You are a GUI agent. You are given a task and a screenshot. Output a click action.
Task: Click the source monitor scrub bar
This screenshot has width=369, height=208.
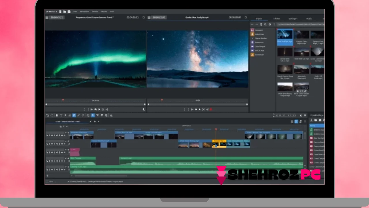(198, 104)
